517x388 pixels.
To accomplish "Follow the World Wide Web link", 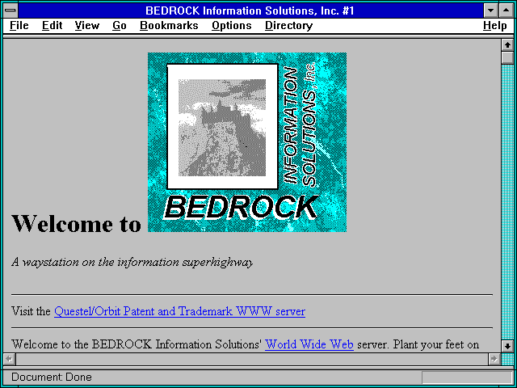I will 309,344.
